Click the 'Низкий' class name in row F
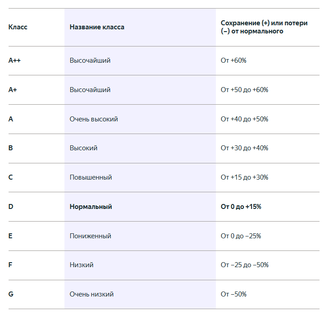329x315 pixels. point(82,265)
